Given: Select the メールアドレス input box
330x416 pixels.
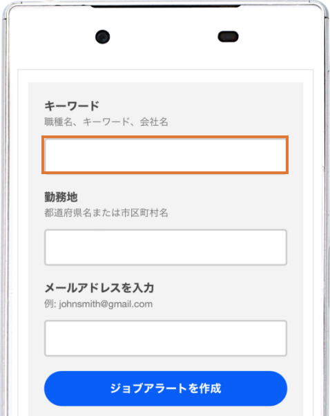Looking at the screenshot, I should coord(166,339).
